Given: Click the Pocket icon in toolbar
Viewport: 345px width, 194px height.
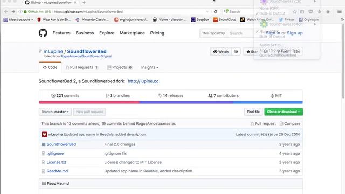Looking at the screenshot, I should pos(310,12).
